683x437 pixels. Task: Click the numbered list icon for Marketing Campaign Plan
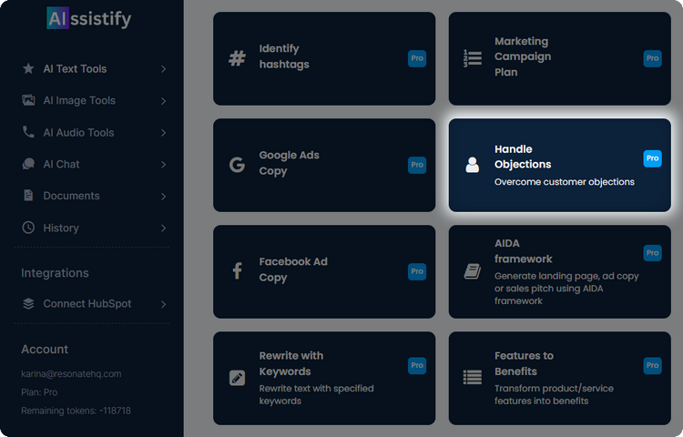click(x=472, y=58)
